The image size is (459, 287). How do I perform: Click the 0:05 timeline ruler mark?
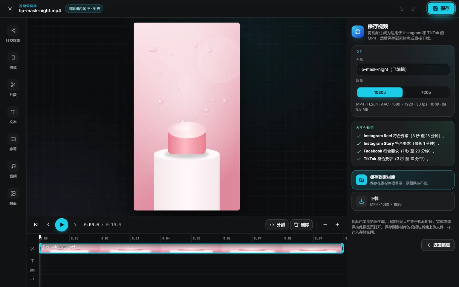196,239
